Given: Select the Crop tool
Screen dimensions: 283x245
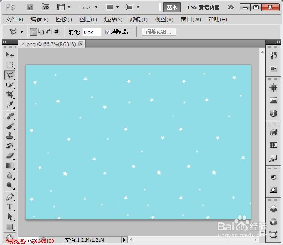Looking at the screenshot, I should click(x=10, y=95).
